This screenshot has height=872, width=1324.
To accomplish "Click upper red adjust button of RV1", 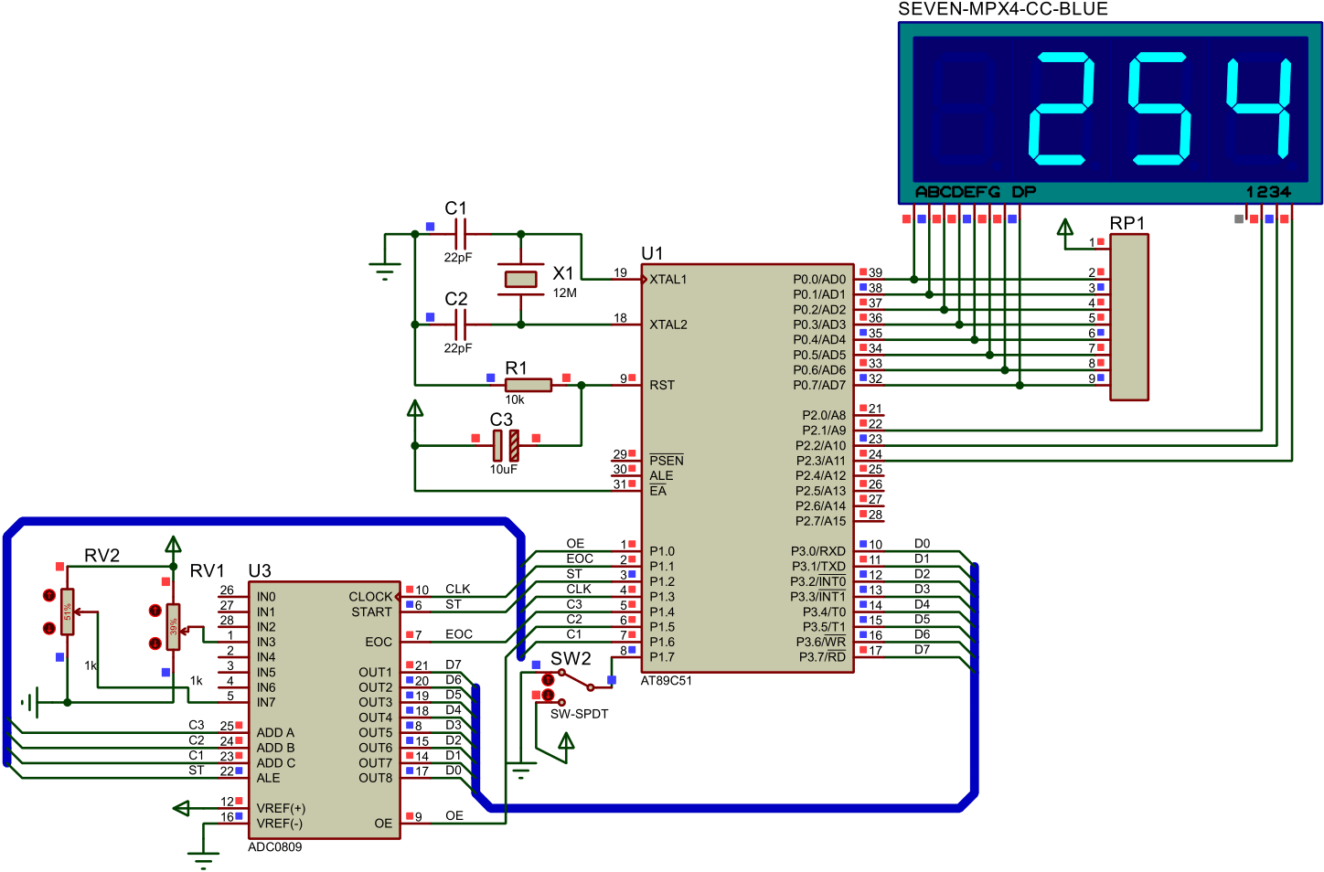I will (155, 611).
